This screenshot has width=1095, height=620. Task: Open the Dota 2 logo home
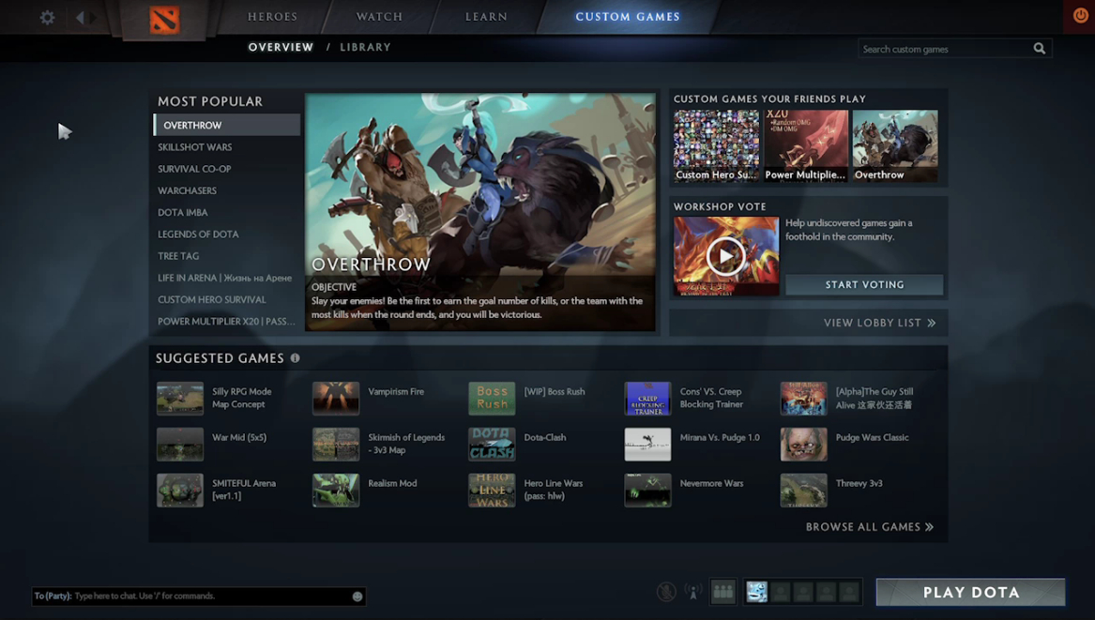164,20
